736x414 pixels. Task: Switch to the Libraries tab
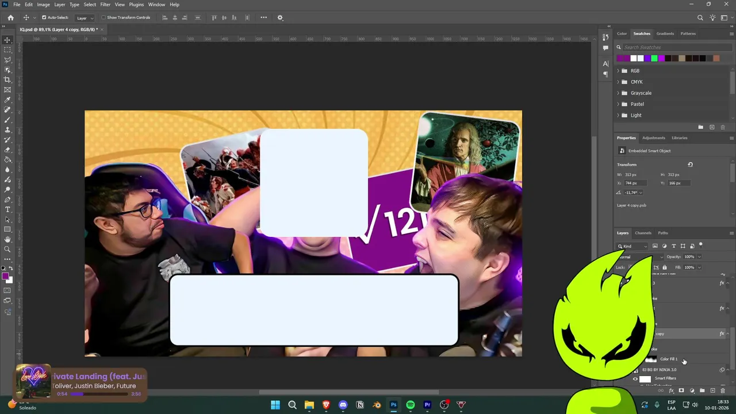(x=679, y=138)
